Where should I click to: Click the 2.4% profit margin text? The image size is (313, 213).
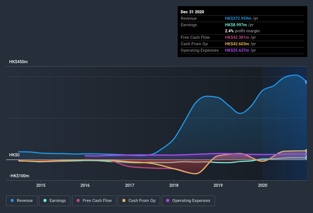(242, 31)
